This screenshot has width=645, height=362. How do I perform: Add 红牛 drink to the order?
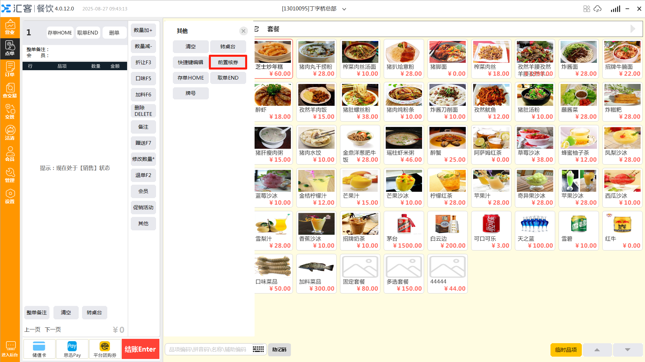[622, 231]
